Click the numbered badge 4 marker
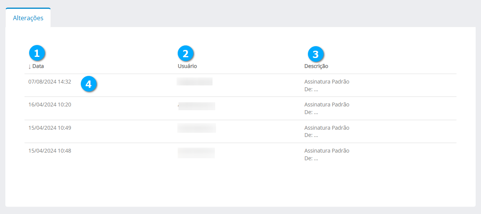 (88, 84)
